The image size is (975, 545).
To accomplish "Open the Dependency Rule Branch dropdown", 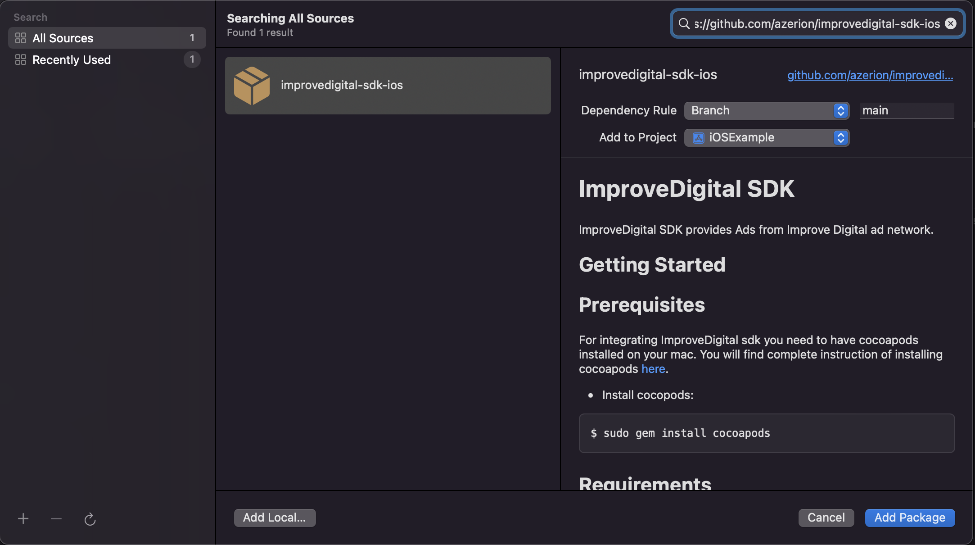I will pos(767,111).
